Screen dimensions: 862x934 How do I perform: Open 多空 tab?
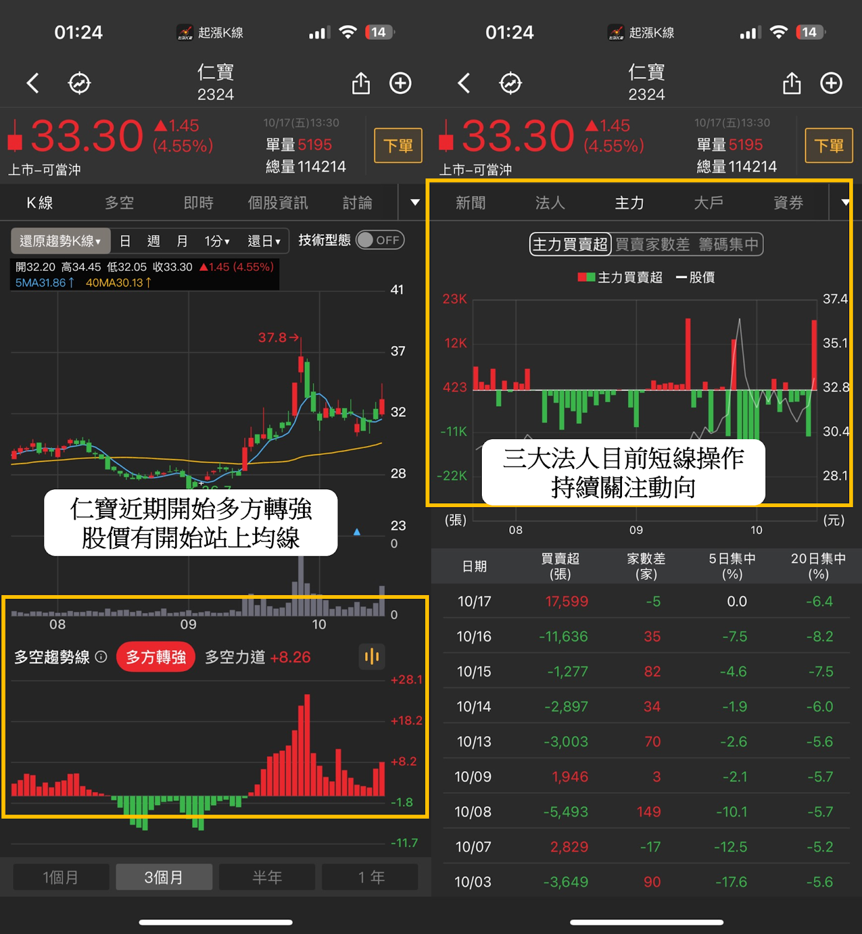point(119,203)
